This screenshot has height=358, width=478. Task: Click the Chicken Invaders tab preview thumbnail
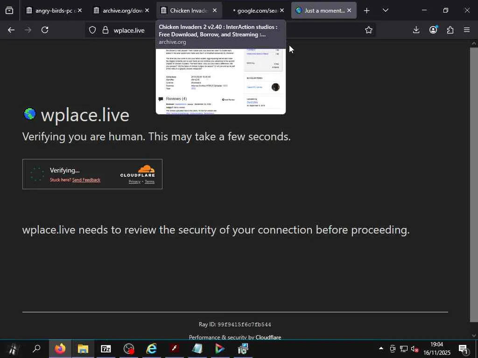point(221,81)
